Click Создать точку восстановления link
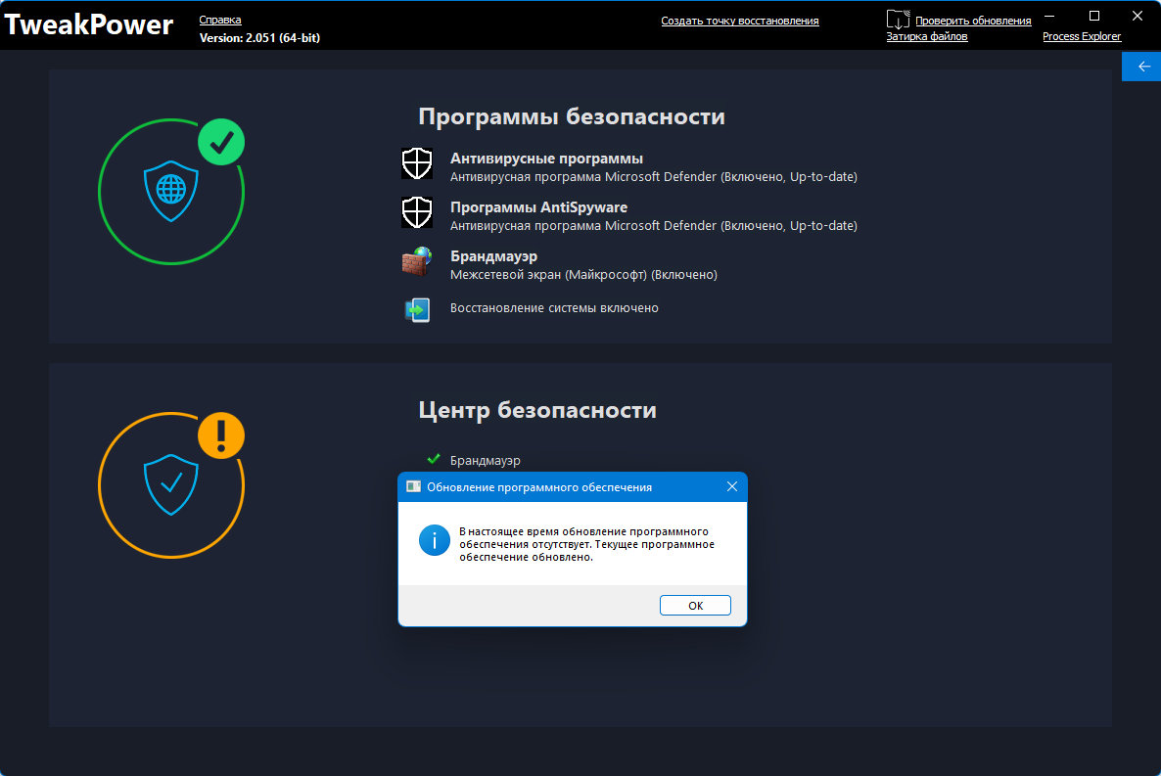The height and width of the screenshot is (776, 1161). click(x=740, y=21)
